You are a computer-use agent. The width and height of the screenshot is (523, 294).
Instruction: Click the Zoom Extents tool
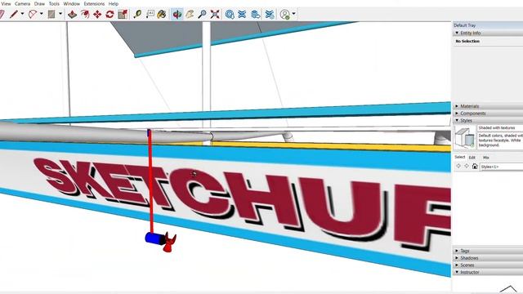point(215,15)
